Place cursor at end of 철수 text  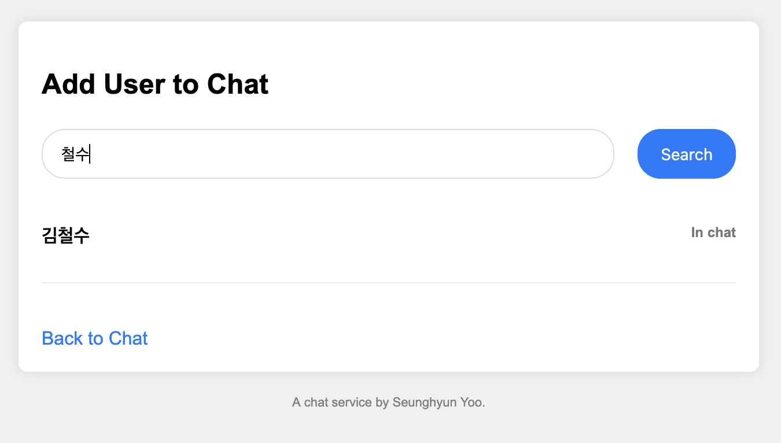(90, 154)
